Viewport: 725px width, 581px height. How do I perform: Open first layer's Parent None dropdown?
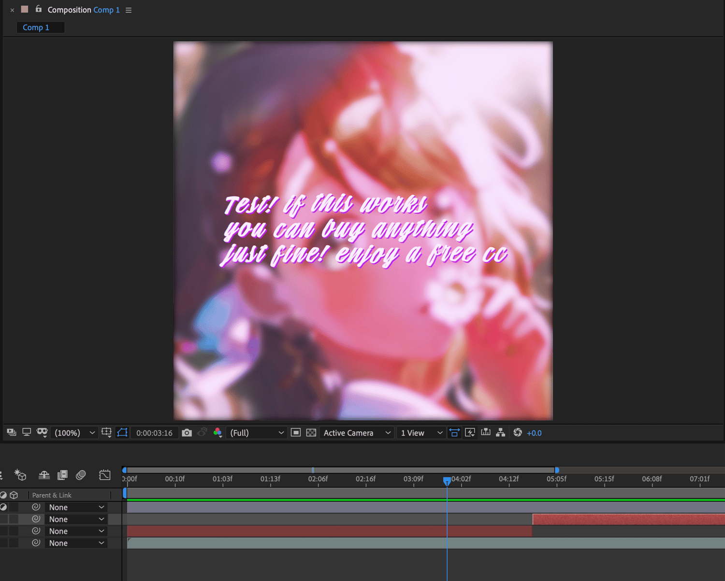coord(76,507)
